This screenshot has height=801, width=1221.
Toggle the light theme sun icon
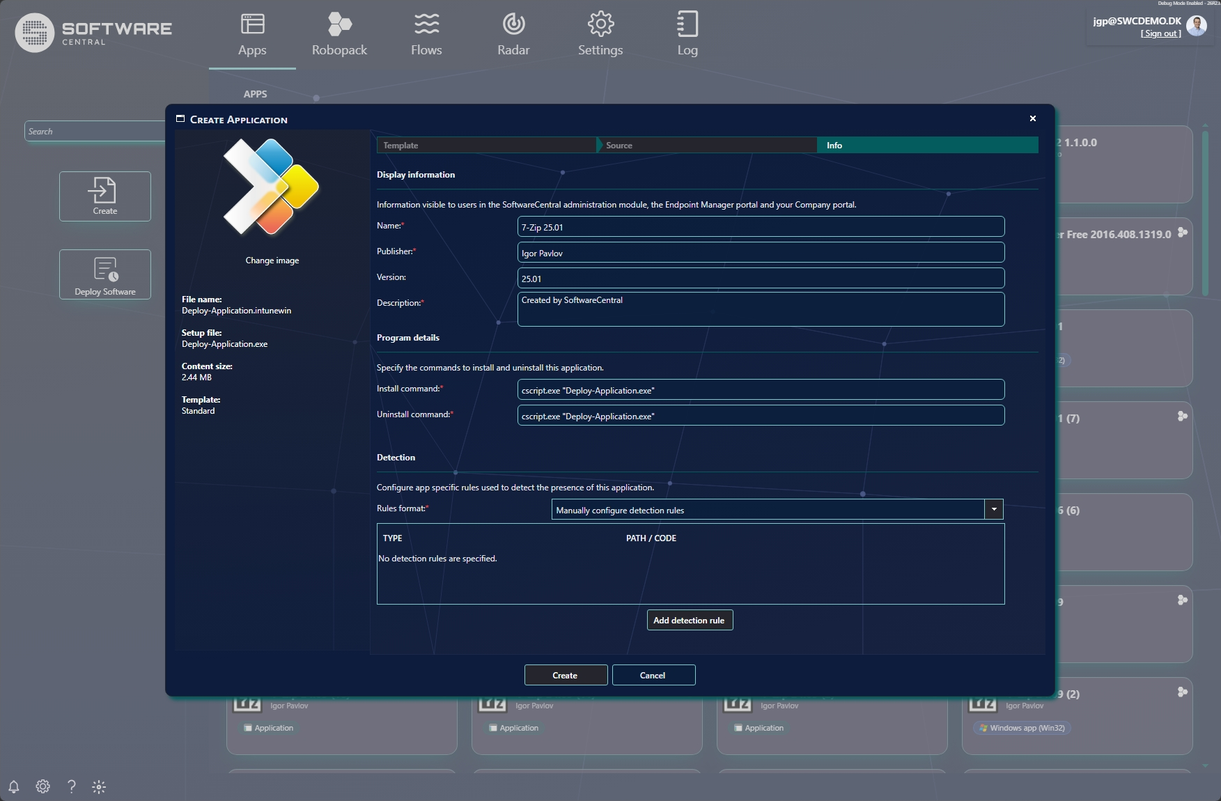click(99, 787)
